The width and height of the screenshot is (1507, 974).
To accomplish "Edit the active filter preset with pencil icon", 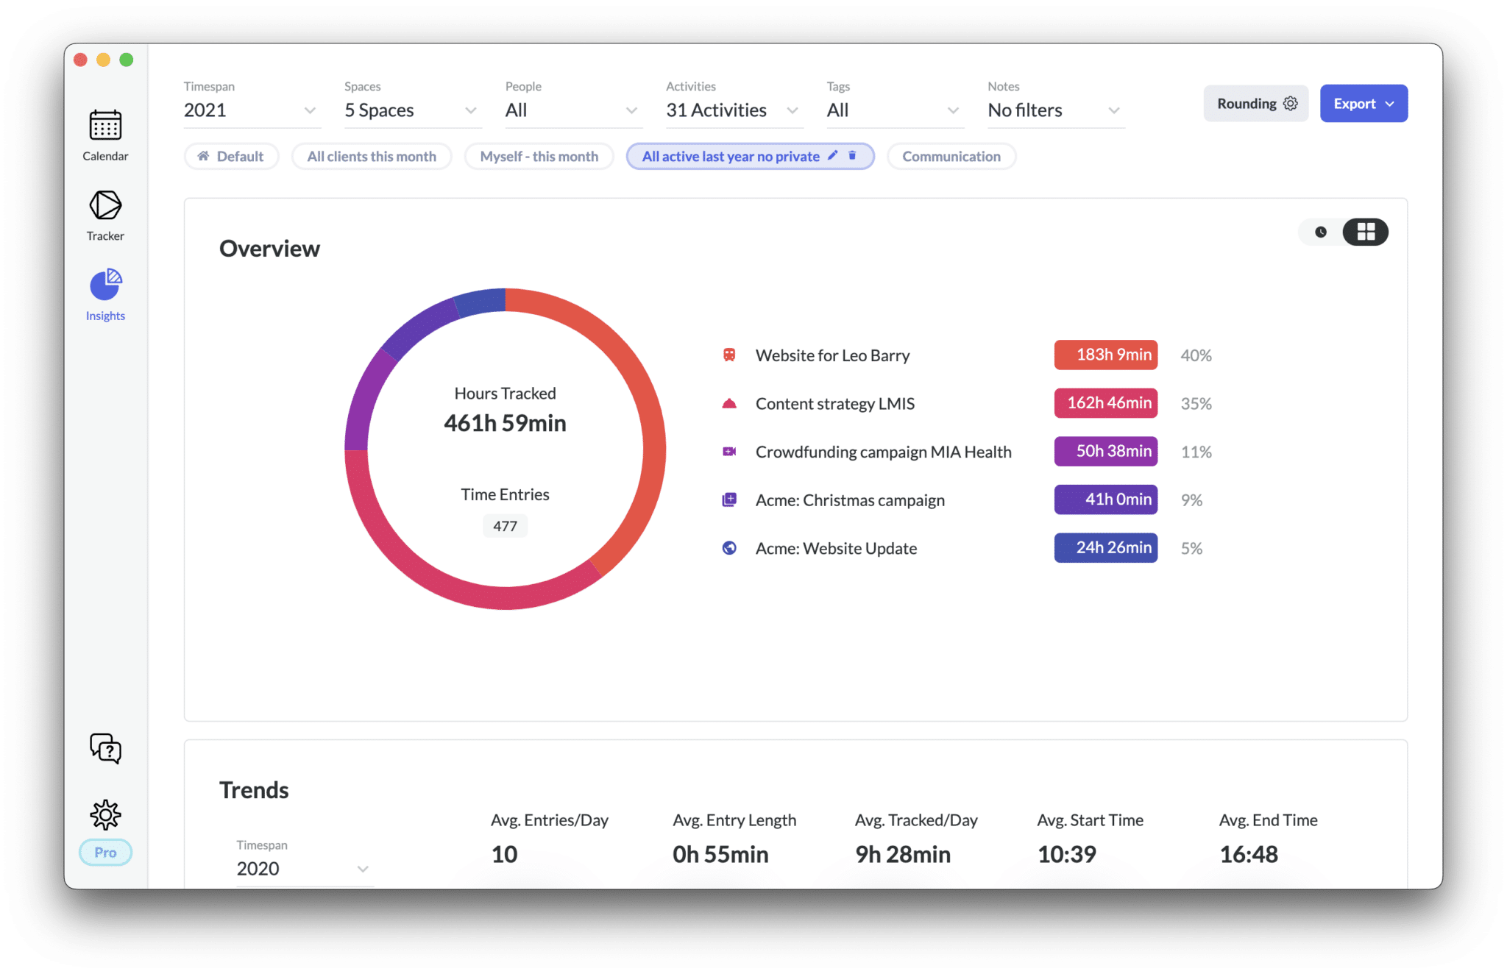I will [832, 156].
